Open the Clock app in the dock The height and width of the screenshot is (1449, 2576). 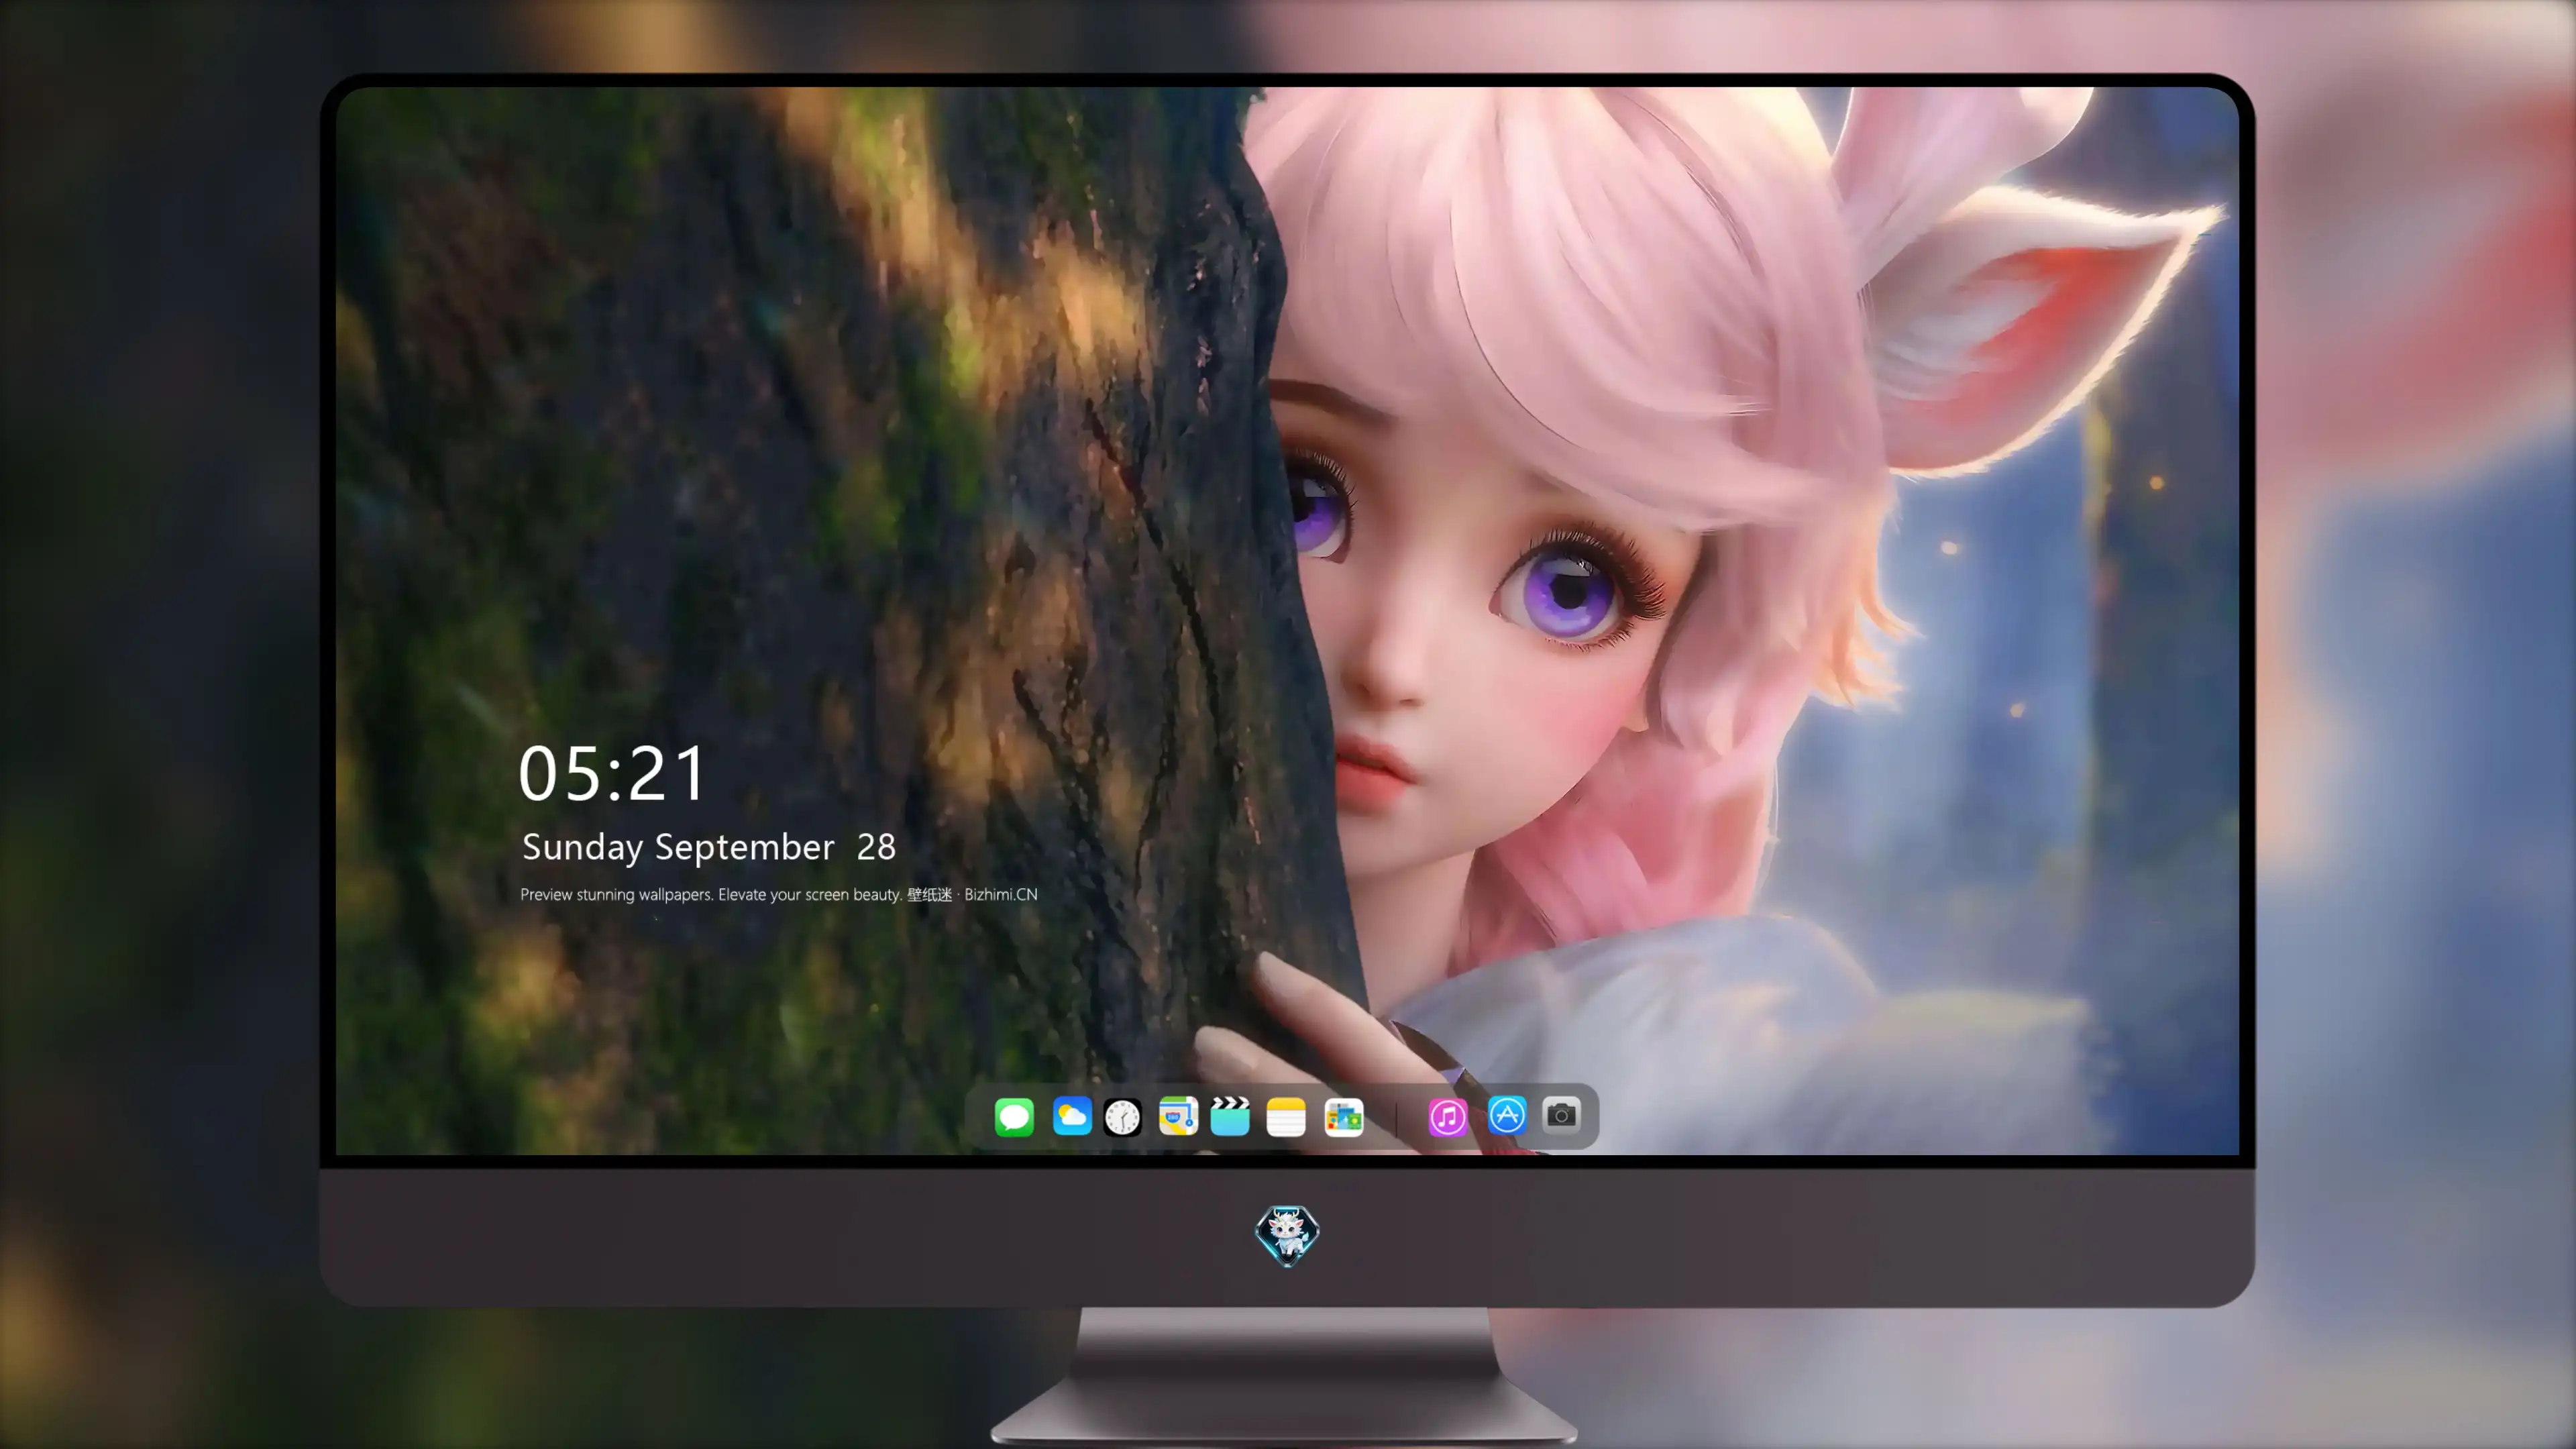[1122, 1117]
